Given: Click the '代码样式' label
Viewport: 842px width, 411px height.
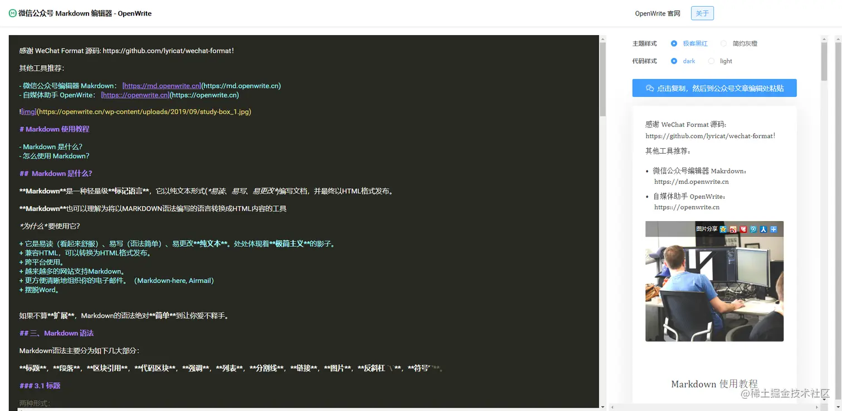Looking at the screenshot, I should [644, 61].
